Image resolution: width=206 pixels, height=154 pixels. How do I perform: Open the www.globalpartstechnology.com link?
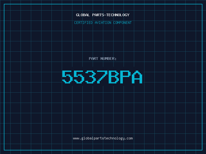[x=103, y=138]
